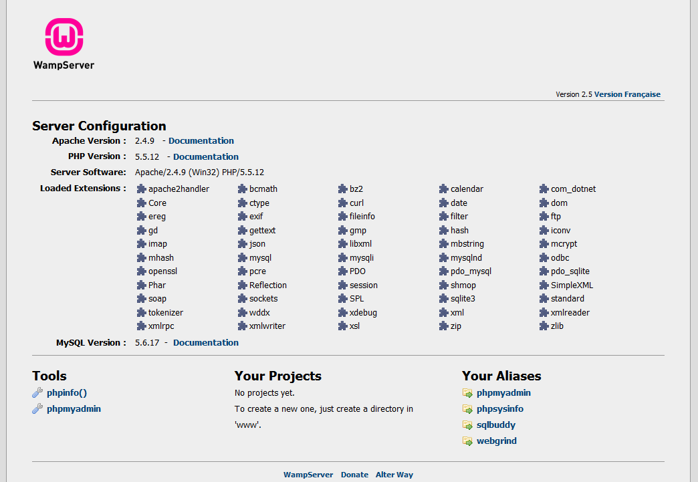Click the 'No projects yet.' text

click(264, 393)
